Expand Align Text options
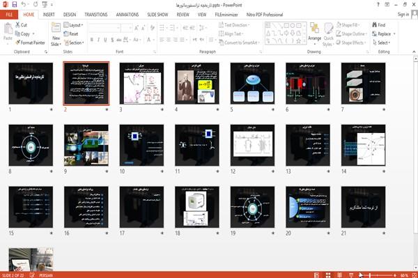Screen dimensions: 418x278 click(x=231, y=34)
